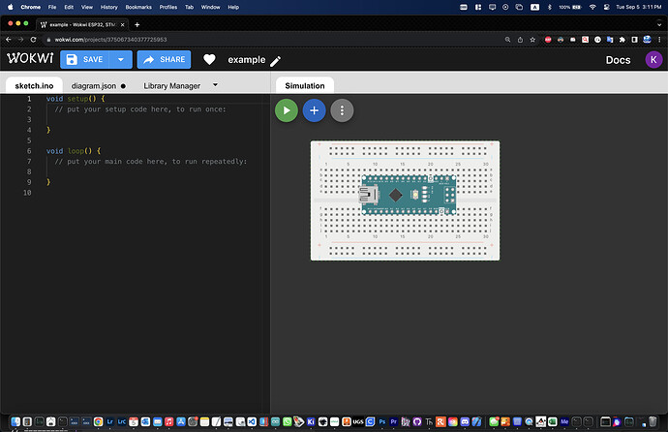Switch to the diagram.json tab
Viewport: 668px width, 432px height.
(93, 86)
